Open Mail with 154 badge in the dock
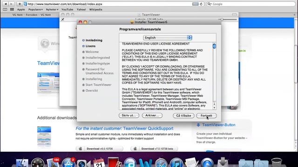 tap(53, 162)
